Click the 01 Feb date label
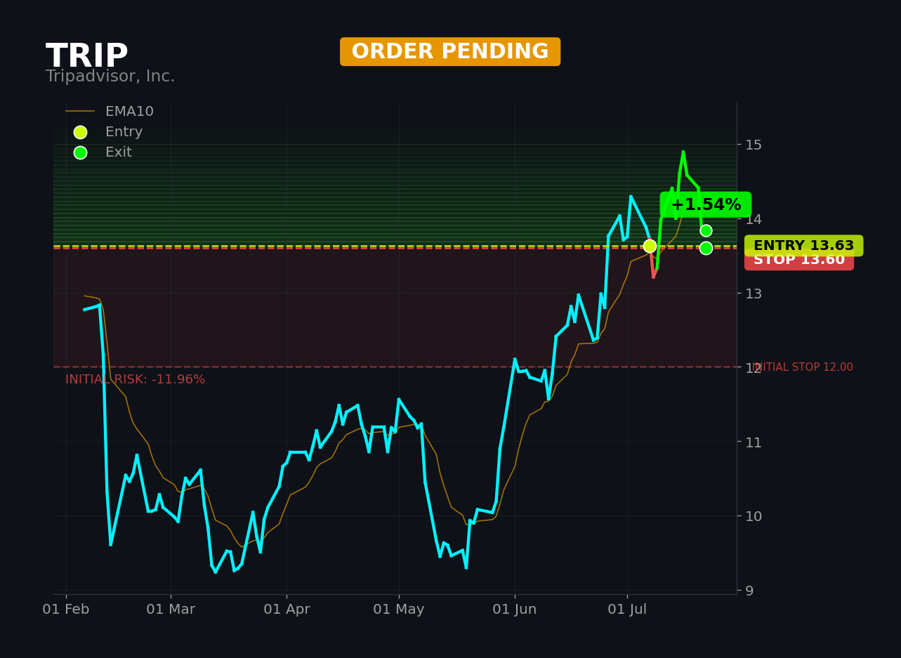Viewport: 901px width, 658px height. point(66,610)
